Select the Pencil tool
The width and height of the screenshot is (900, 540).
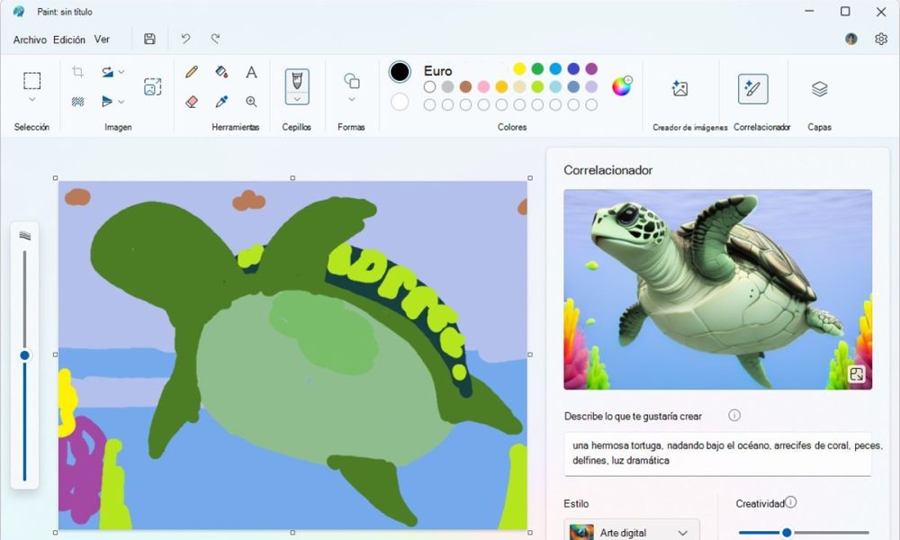tap(192, 72)
